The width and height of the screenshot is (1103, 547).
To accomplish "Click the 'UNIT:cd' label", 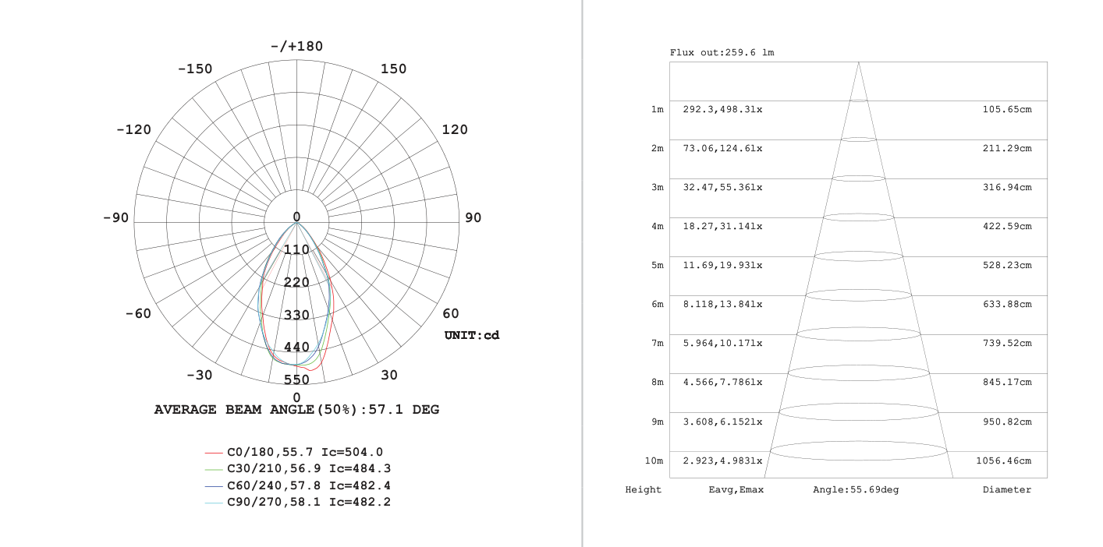I will pos(472,336).
